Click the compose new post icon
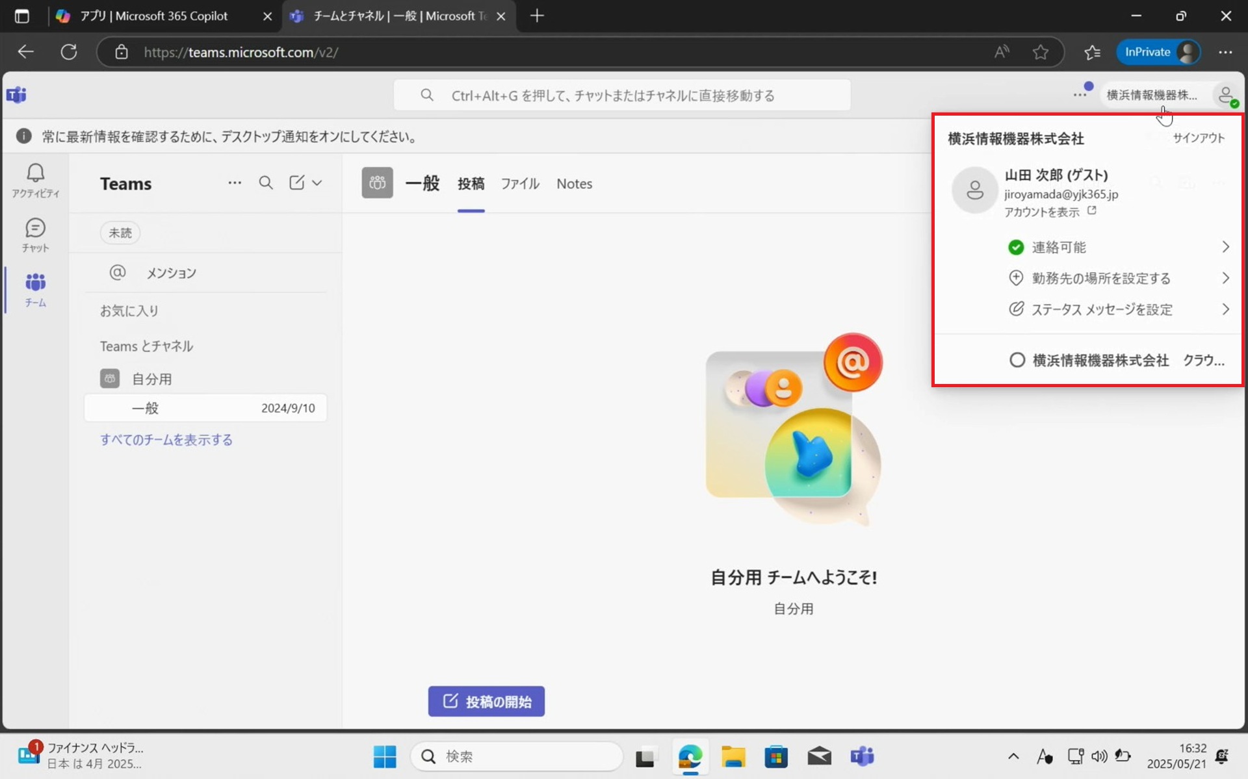This screenshot has width=1248, height=779. [296, 183]
